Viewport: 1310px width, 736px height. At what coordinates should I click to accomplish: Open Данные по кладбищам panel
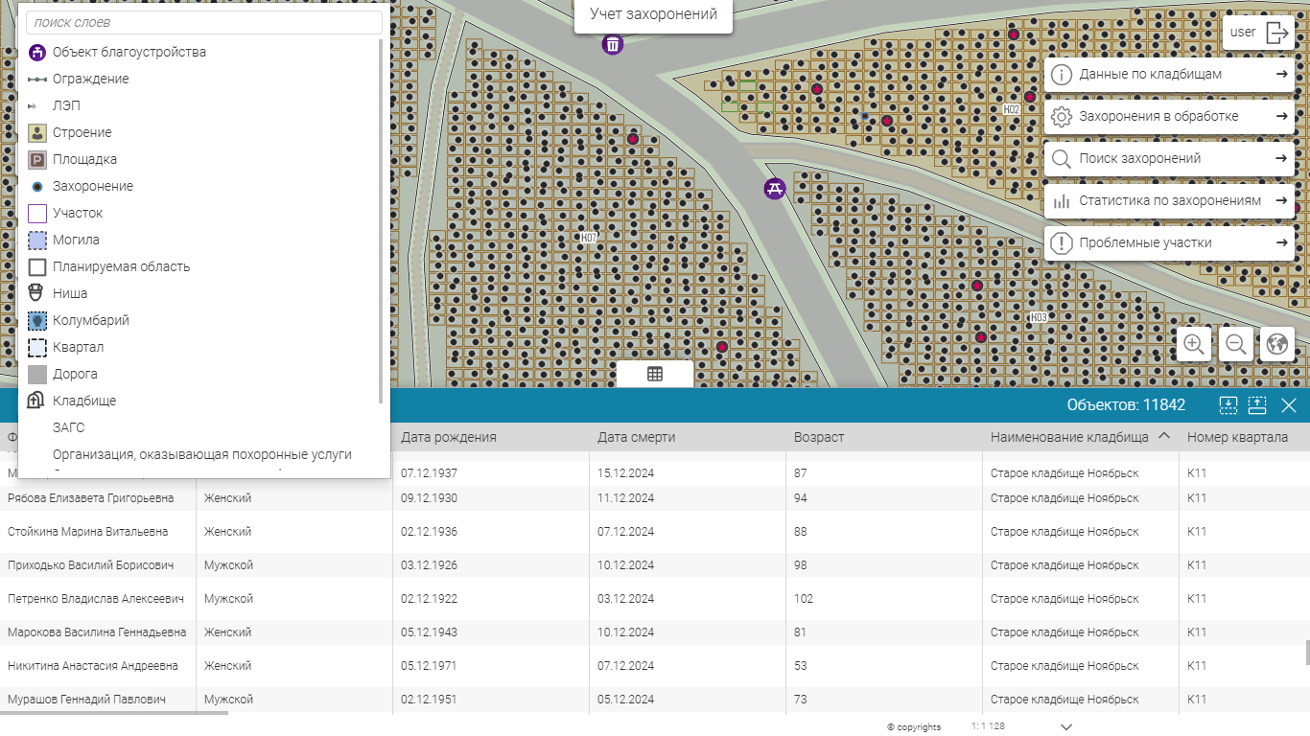(1169, 75)
